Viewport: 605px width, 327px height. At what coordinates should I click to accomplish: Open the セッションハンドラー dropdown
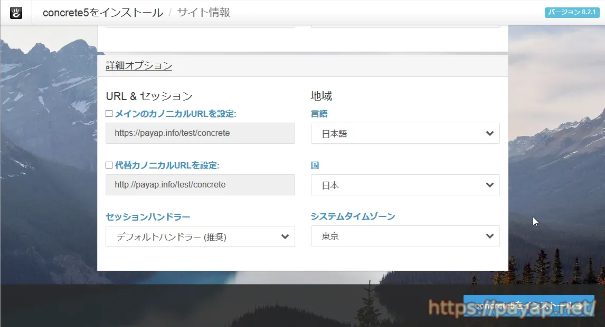pos(200,237)
